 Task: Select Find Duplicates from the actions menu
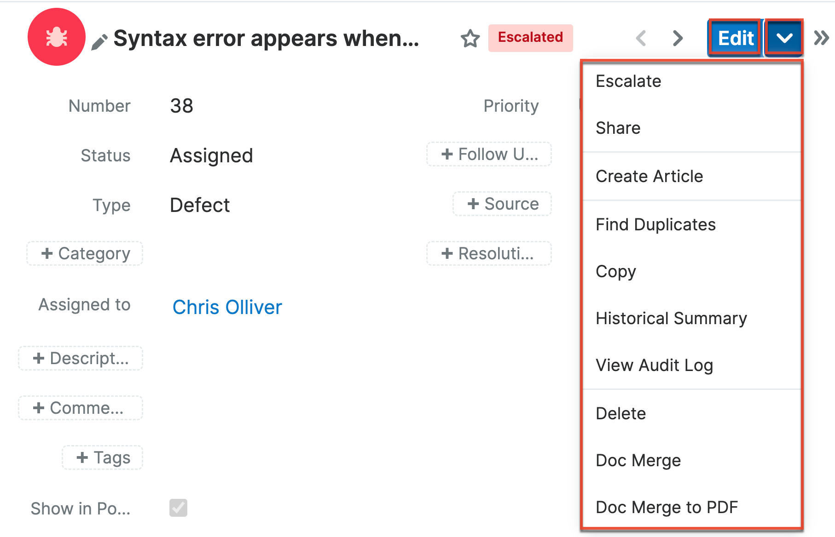(655, 224)
